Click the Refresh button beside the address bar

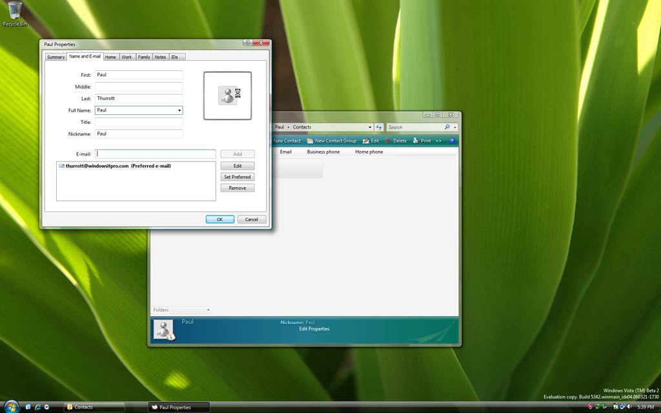tap(379, 127)
